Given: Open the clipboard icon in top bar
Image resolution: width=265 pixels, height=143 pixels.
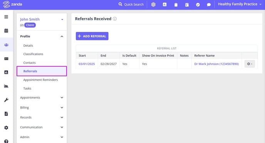Looking at the screenshot, I should click(176, 5).
